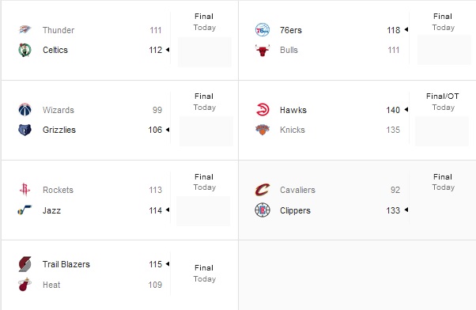476x310 pixels.
Task: Click the Thunder team logo
Action: pos(25,30)
